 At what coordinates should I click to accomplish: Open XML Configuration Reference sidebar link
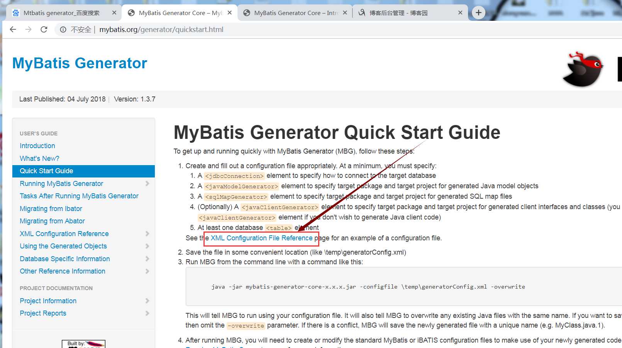coord(64,234)
